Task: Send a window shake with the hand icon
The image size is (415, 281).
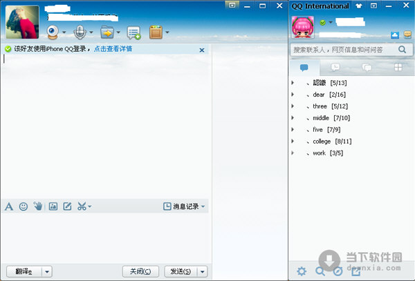Action: click(x=37, y=206)
